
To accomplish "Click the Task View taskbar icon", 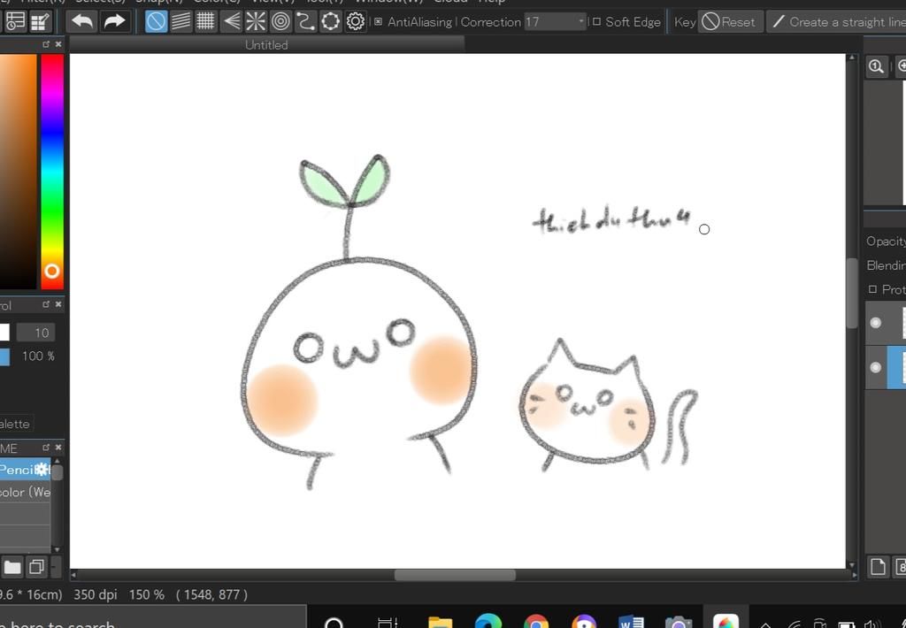I will (x=387, y=623).
